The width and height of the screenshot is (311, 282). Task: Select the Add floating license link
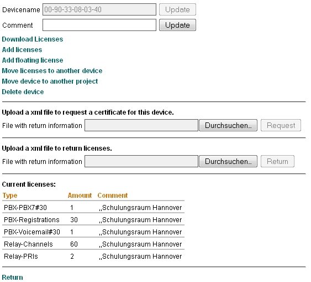(x=33, y=60)
